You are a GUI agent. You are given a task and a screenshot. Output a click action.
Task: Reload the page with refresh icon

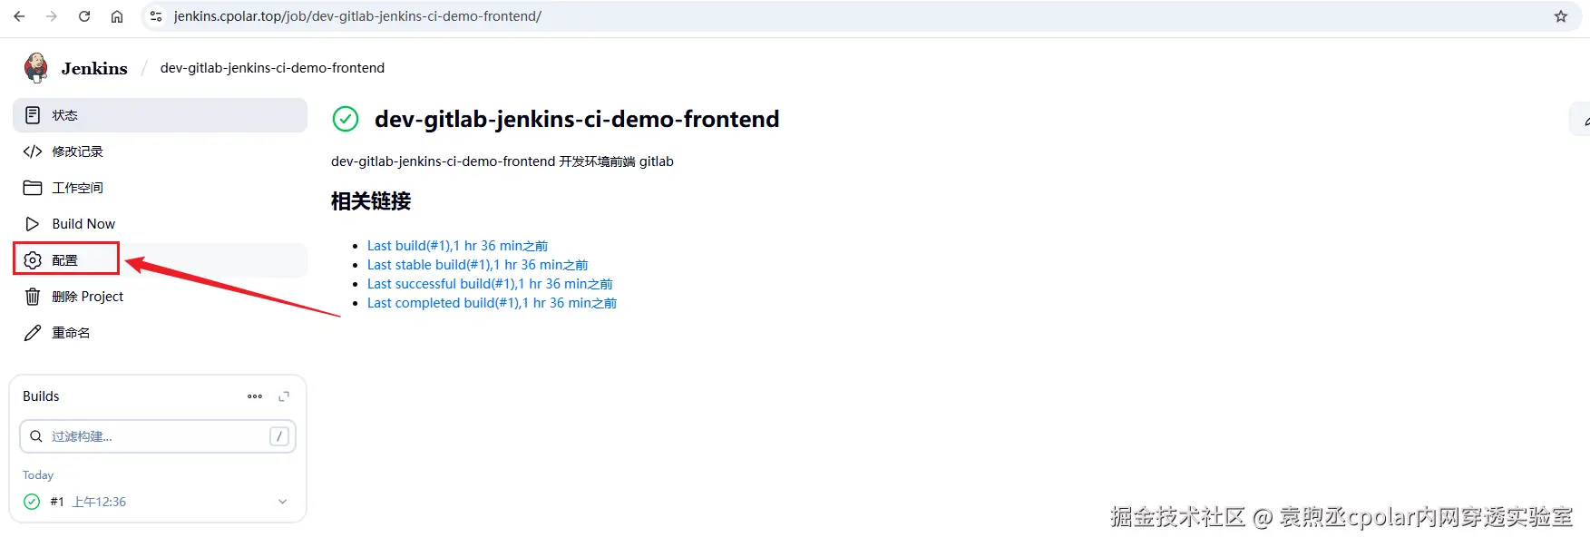[x=84, y=16]
